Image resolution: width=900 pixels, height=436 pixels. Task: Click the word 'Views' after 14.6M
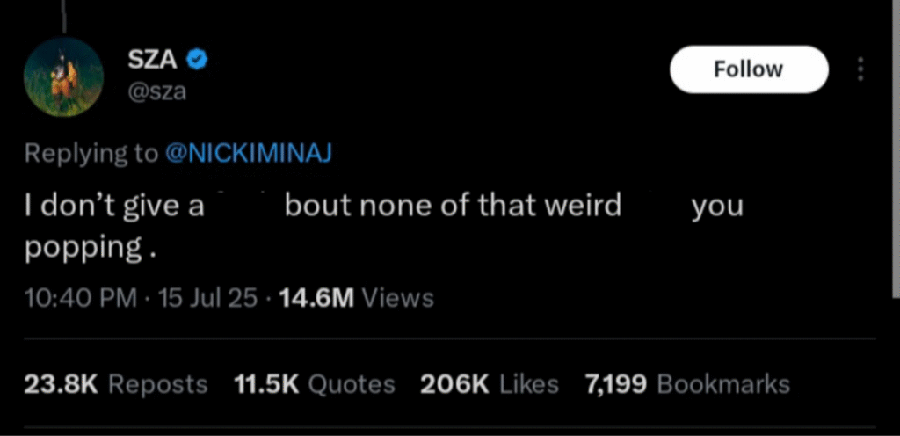[x=398, y=298]
